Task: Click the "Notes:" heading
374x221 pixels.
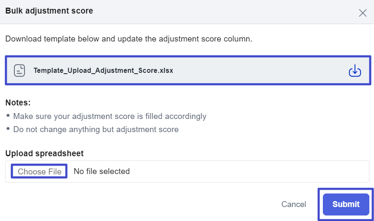Action: point(18,102)
